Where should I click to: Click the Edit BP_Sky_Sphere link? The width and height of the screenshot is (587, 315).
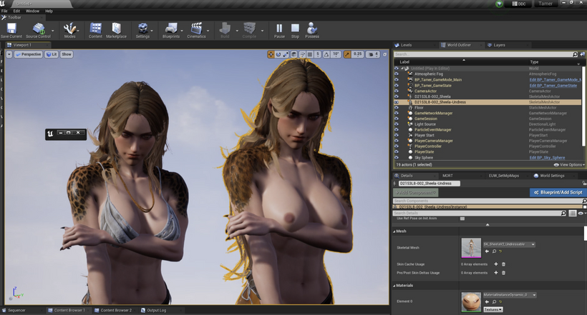pyautogui.click(x=547, y=157)
